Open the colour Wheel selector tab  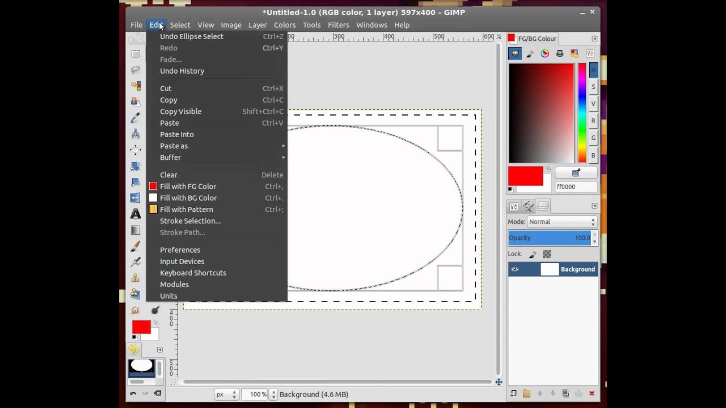545,53
